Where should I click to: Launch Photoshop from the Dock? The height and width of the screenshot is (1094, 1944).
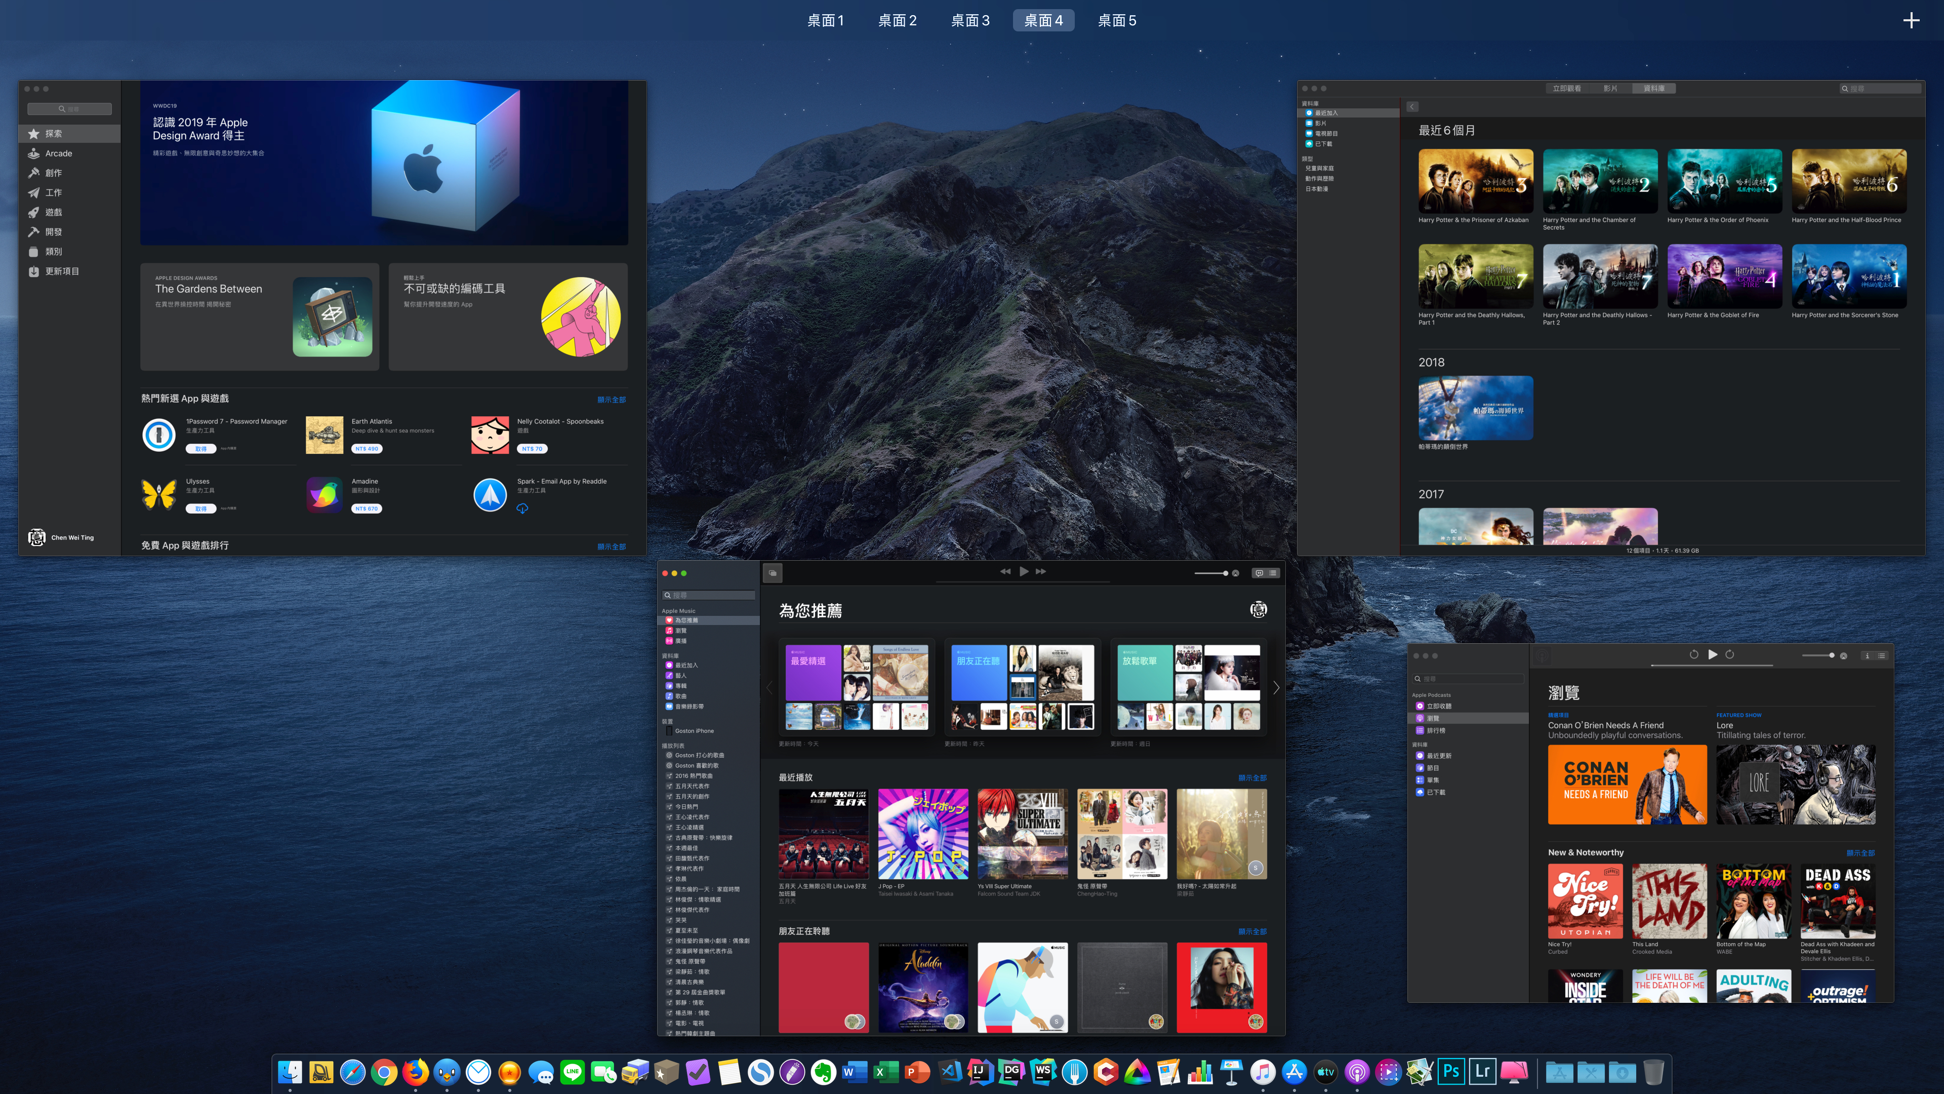coord(1450,1071)
